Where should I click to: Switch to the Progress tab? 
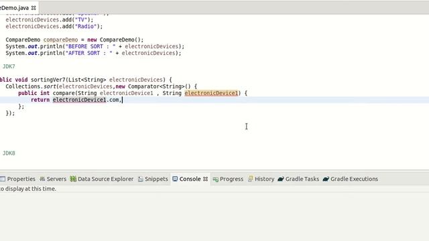click(x=228, y=179)
